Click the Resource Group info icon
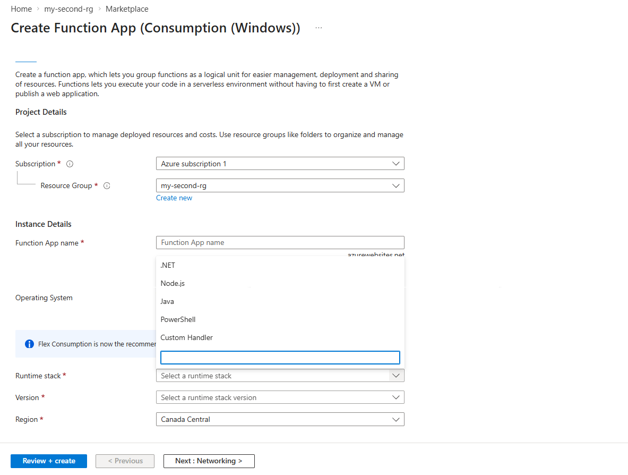The width and height of the screenshot is (628, 475). (x=107, y=185)
